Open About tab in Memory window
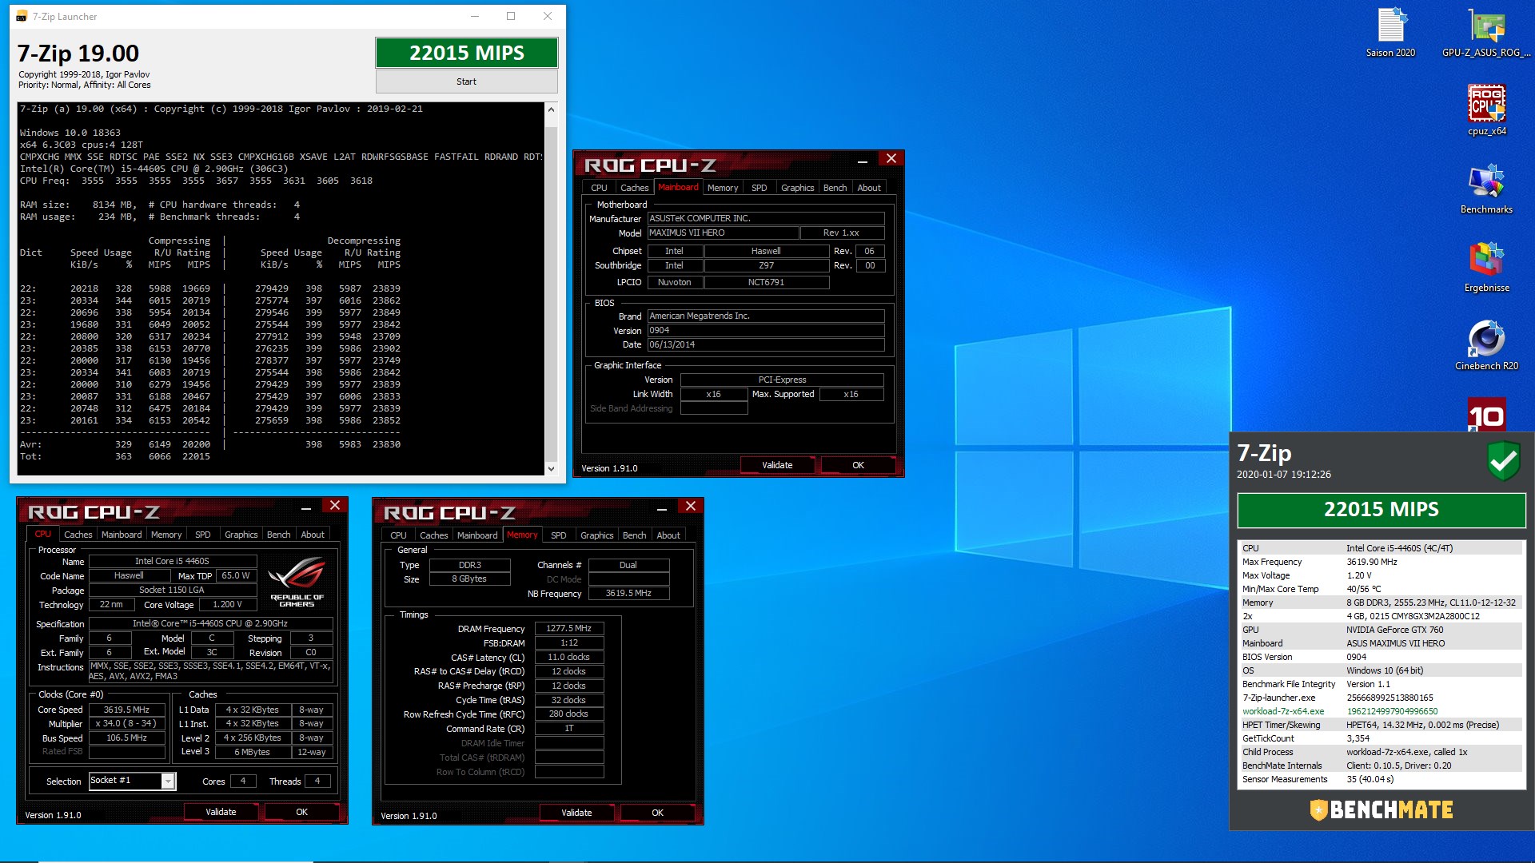This screenshot has height=863, width=1535. click(x=668, y=535)
